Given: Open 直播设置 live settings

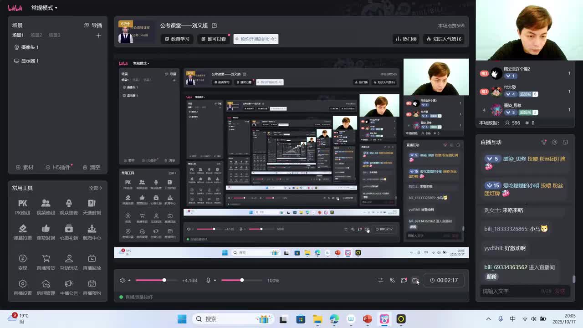Looking at the screenshot, I should [x=22, y=287].
